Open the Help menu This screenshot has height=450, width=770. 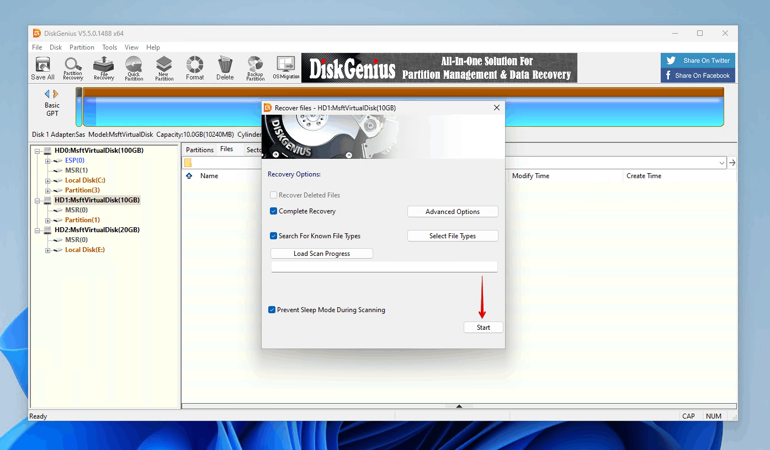[153, 47]
